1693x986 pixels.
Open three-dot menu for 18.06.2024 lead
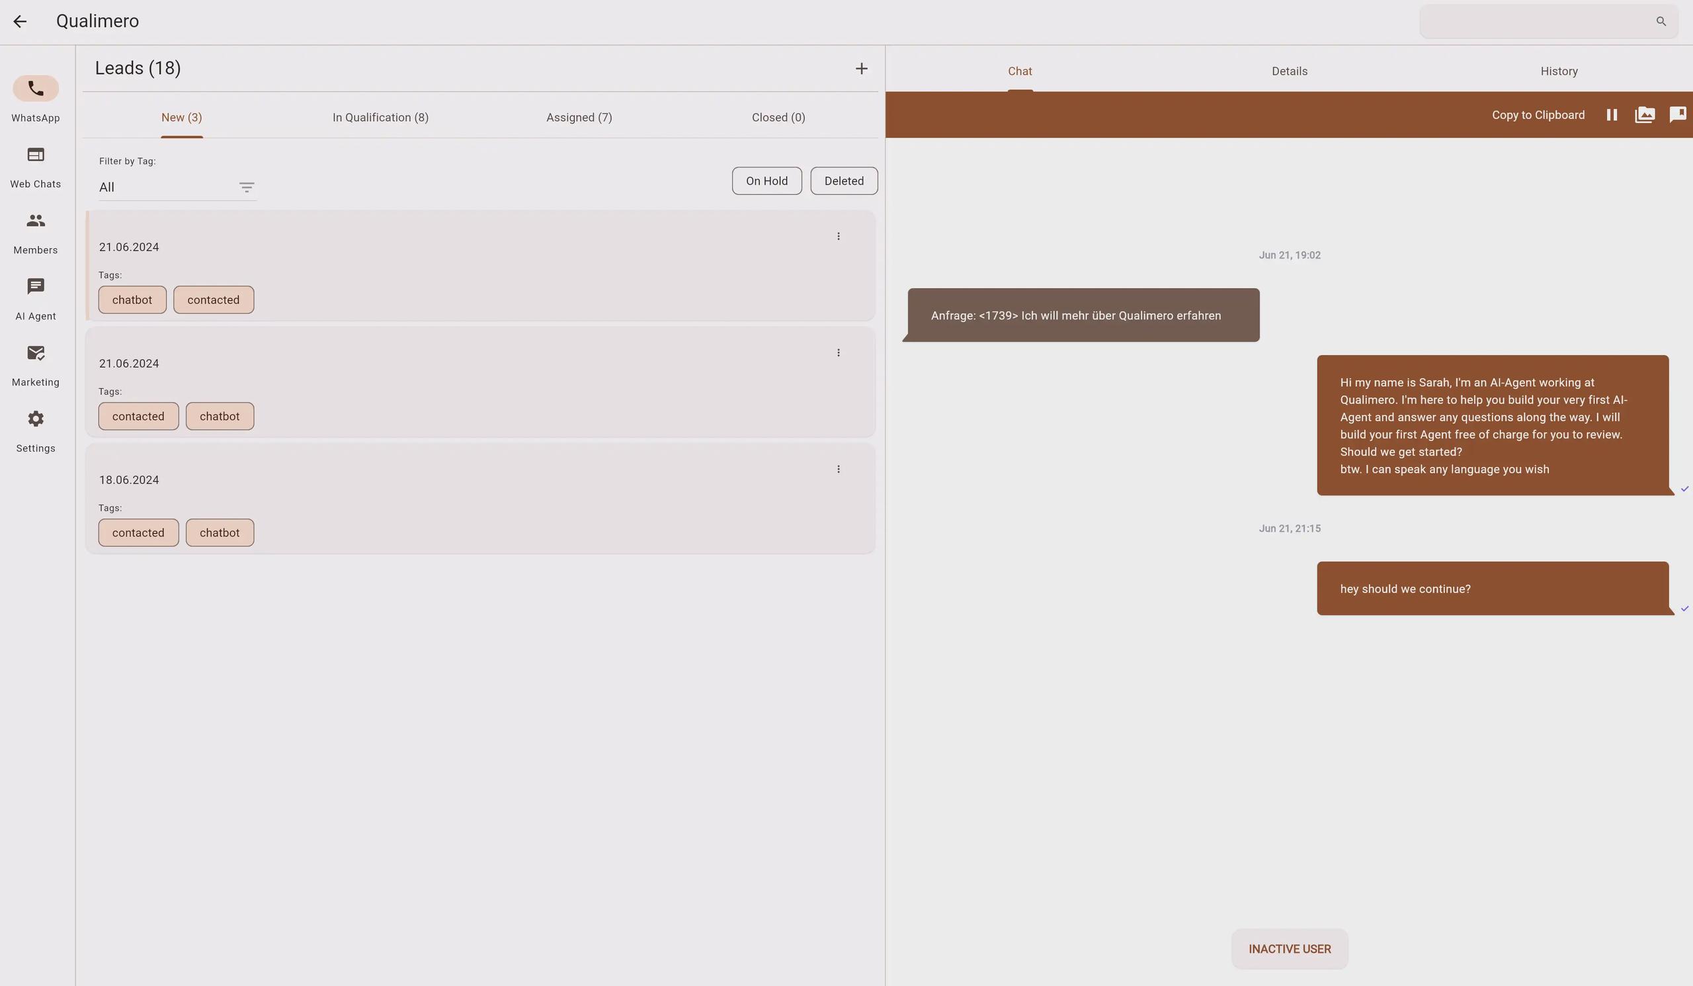point(839,470)
